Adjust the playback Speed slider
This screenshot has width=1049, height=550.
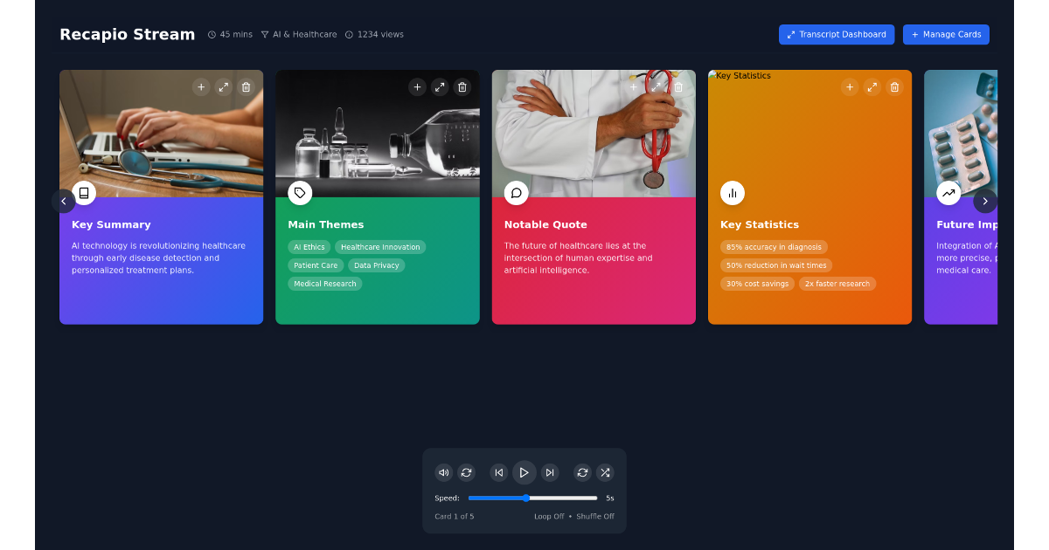pyautogui.click(x=533, y=498)
